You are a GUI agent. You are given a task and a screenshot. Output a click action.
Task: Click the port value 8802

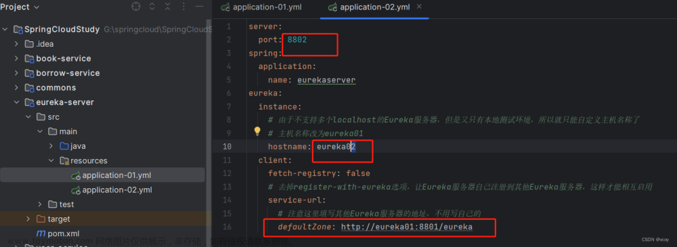(297, 40)
